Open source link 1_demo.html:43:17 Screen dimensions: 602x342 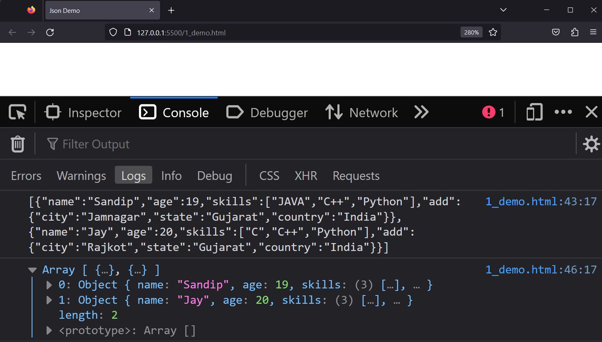541,202
